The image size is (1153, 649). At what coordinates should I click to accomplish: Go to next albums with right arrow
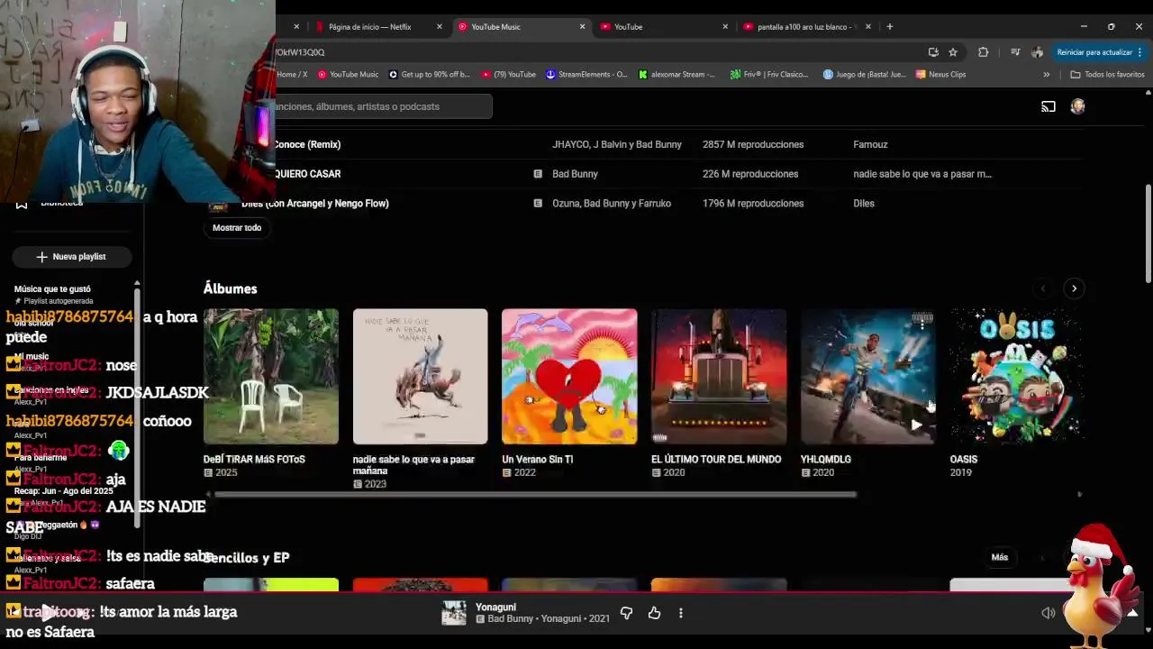click(x=1074, y=288)
